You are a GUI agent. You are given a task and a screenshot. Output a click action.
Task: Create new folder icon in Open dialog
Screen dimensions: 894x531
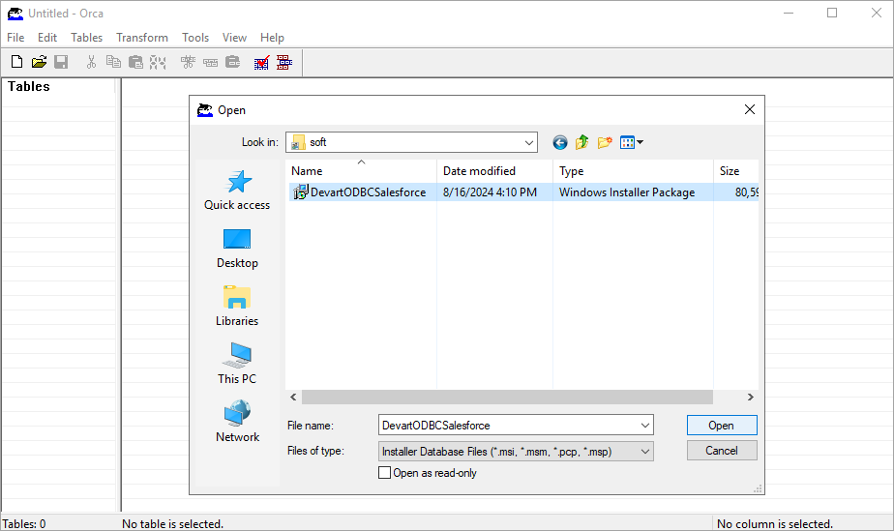click(605, 142)
